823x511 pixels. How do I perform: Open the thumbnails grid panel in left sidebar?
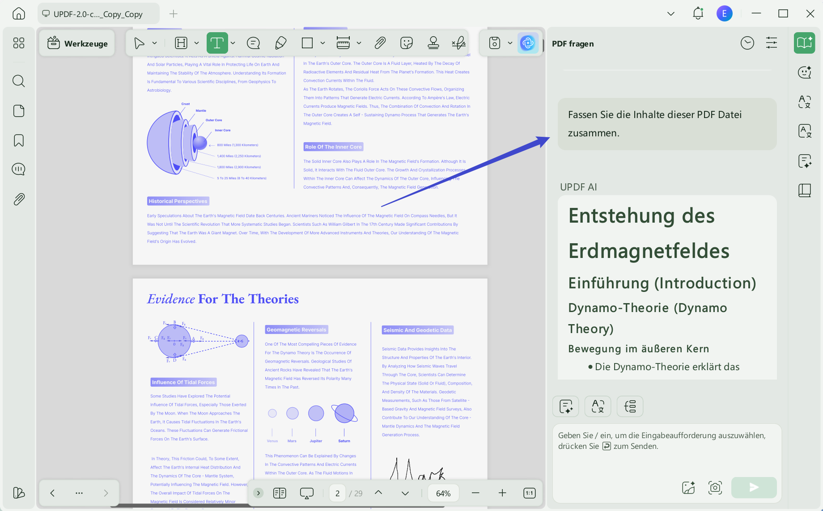[x=19, y=43]
